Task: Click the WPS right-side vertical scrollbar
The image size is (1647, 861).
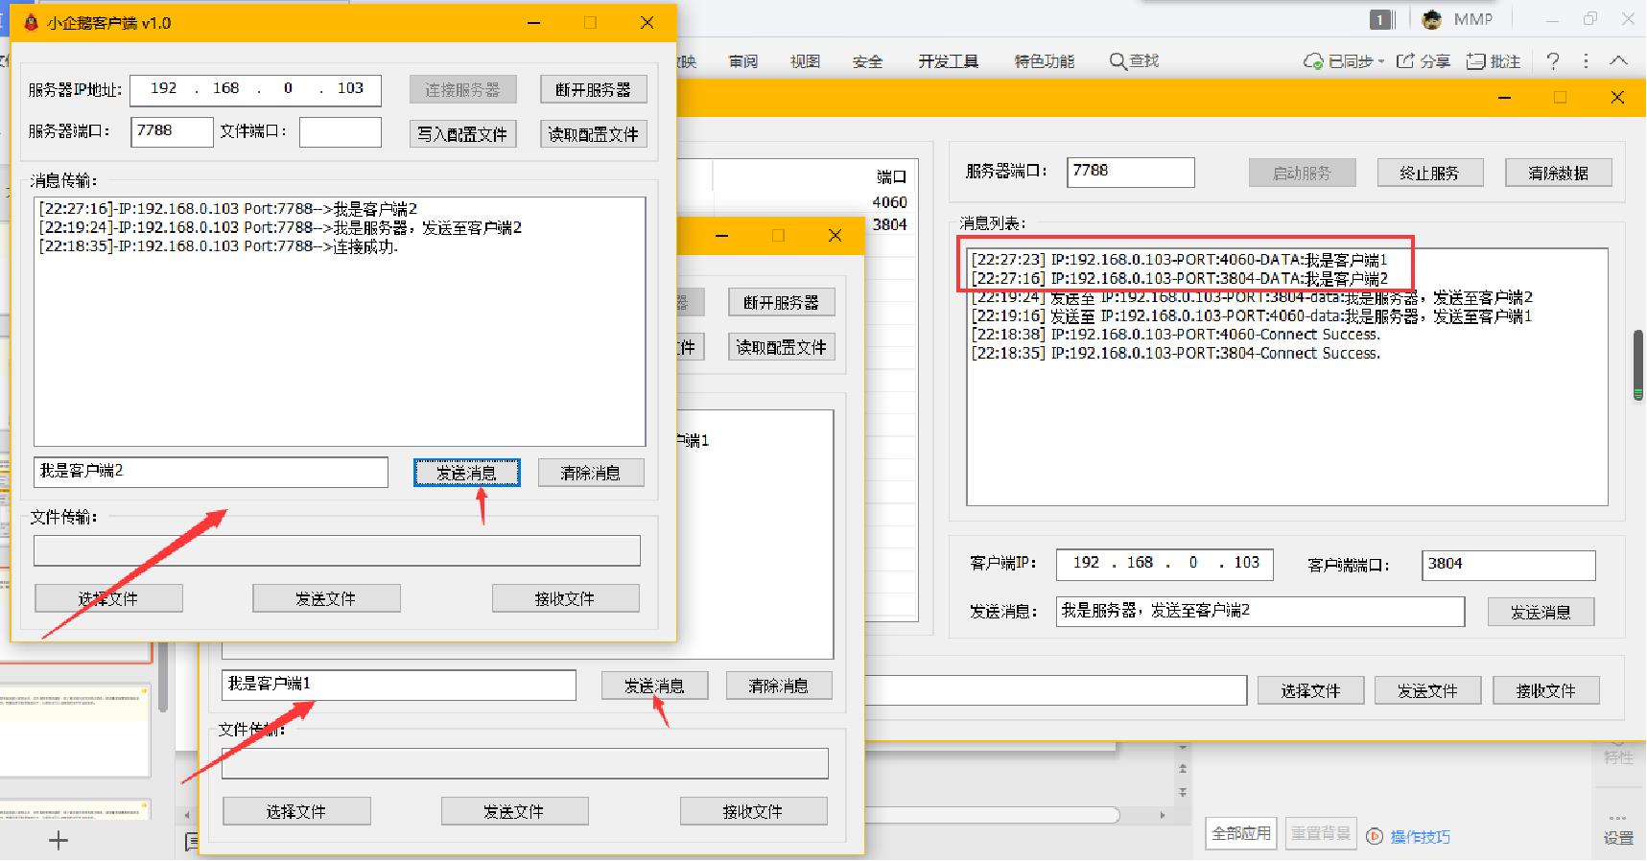Action: pos(1638,364)
